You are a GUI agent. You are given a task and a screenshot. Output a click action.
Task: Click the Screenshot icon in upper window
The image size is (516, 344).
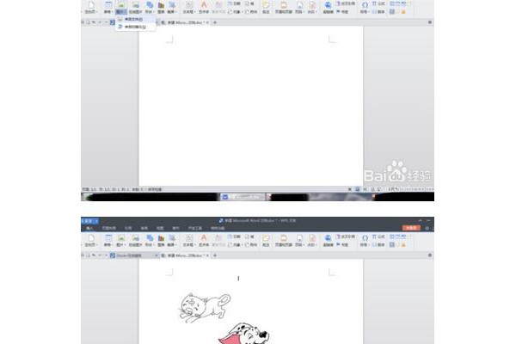[172, 5]
